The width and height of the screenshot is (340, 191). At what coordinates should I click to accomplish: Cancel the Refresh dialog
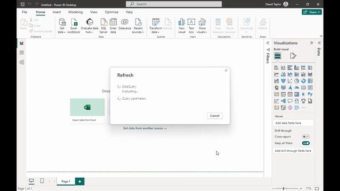215,116
